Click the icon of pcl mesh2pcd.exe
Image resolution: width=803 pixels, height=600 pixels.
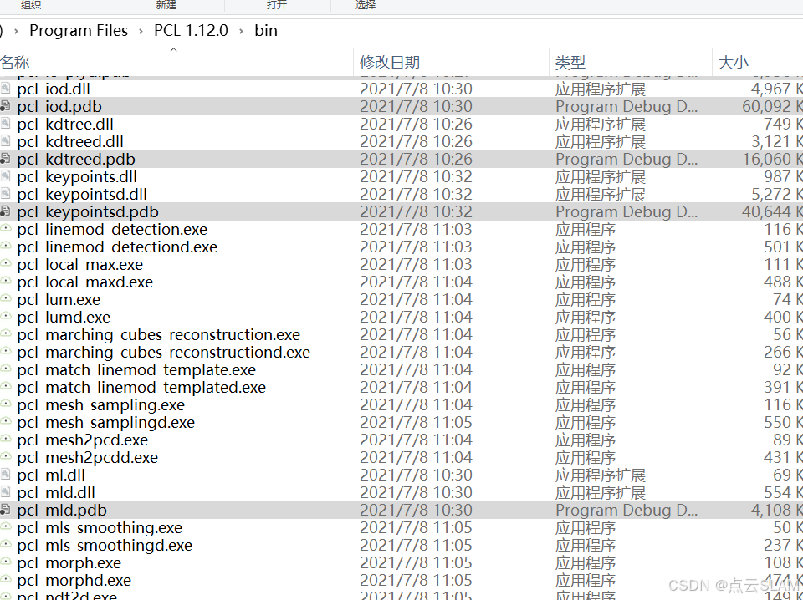coord(5,440)
